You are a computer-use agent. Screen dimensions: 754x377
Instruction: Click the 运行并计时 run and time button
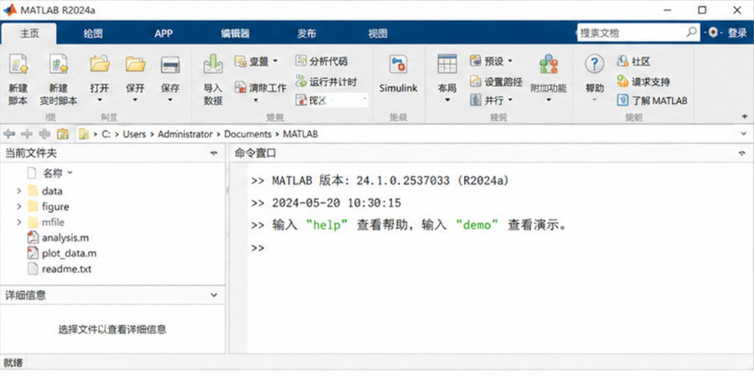point(327,82)
